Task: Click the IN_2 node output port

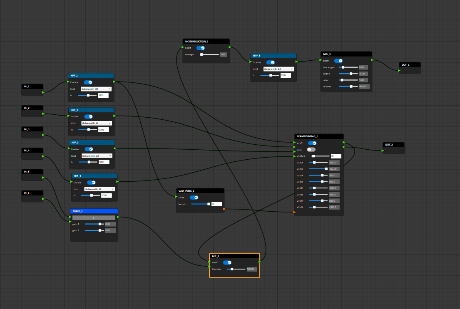Action: (x=43, y=114)
